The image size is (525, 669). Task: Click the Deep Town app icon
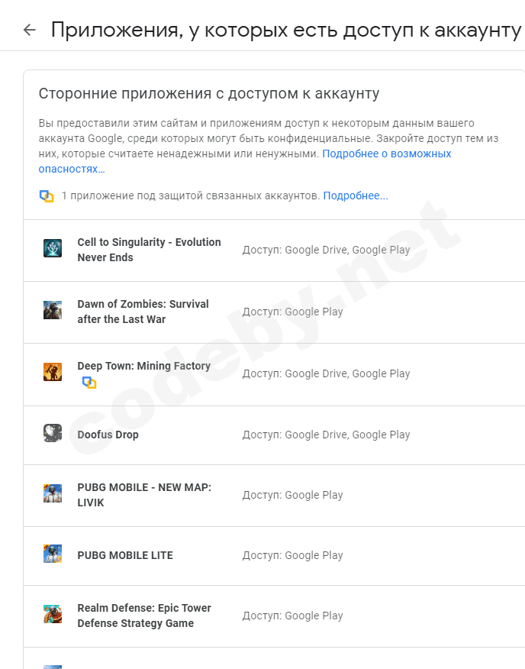tap(53, 372)
